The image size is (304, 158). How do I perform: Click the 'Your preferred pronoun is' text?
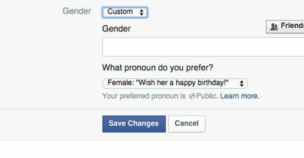pos(144,96)
